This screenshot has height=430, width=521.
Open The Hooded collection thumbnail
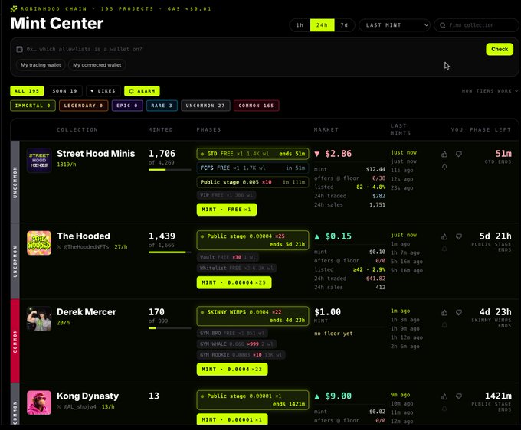pos(39,243)
